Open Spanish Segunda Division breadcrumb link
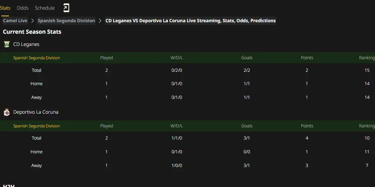This screenshot has height=187, width=375. coord(66,21)
